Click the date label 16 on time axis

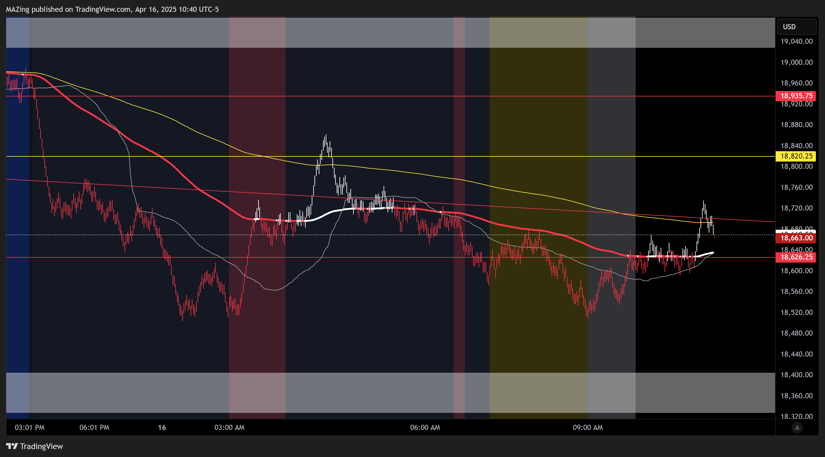click(x=162, y=427)
